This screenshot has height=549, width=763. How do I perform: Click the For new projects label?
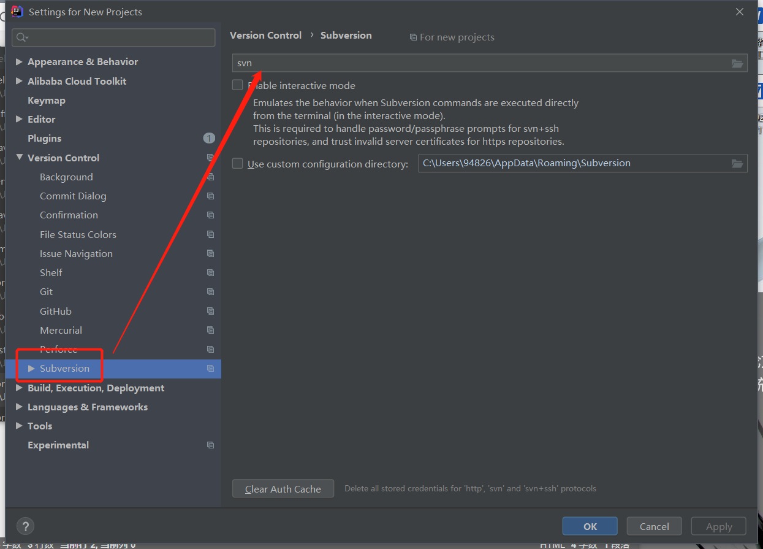coord(457,37)
